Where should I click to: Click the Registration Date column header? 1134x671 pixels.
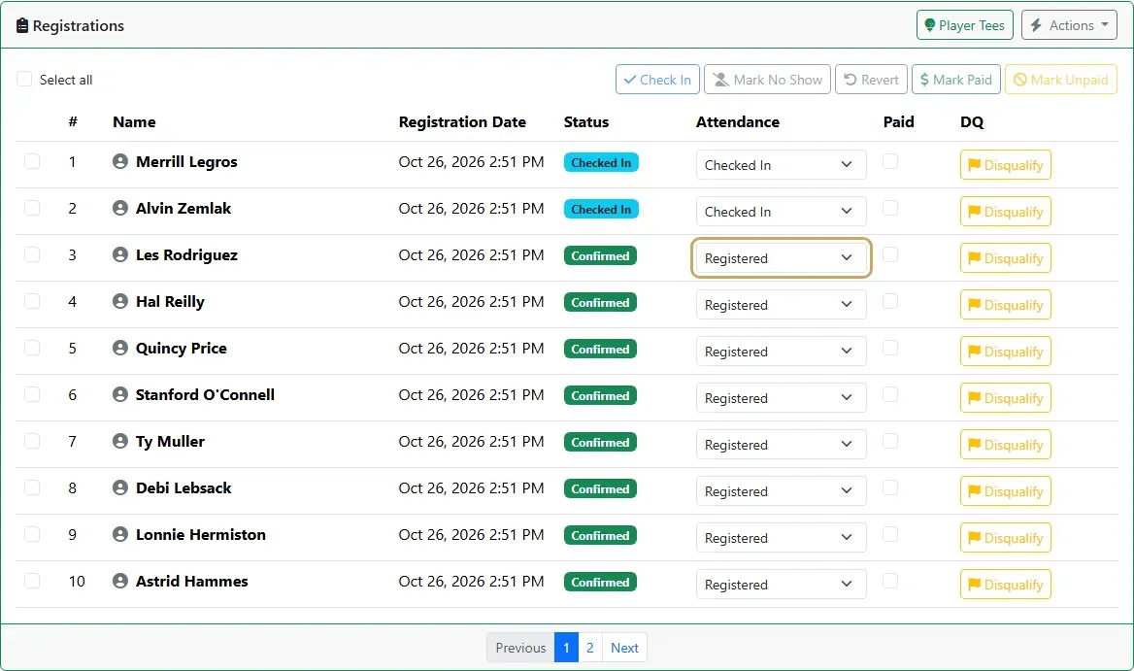tap(462, 122)
